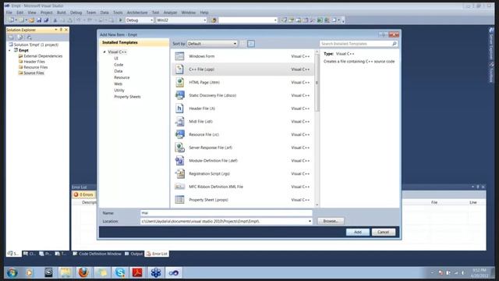Click the scroll down arrow of template list

[x=317, y=205]
